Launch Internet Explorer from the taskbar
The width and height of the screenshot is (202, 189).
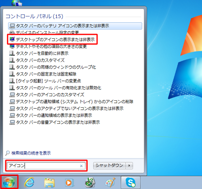click(x=29, y=182)
